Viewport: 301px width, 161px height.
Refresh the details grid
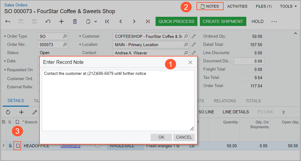coord(8,112)
